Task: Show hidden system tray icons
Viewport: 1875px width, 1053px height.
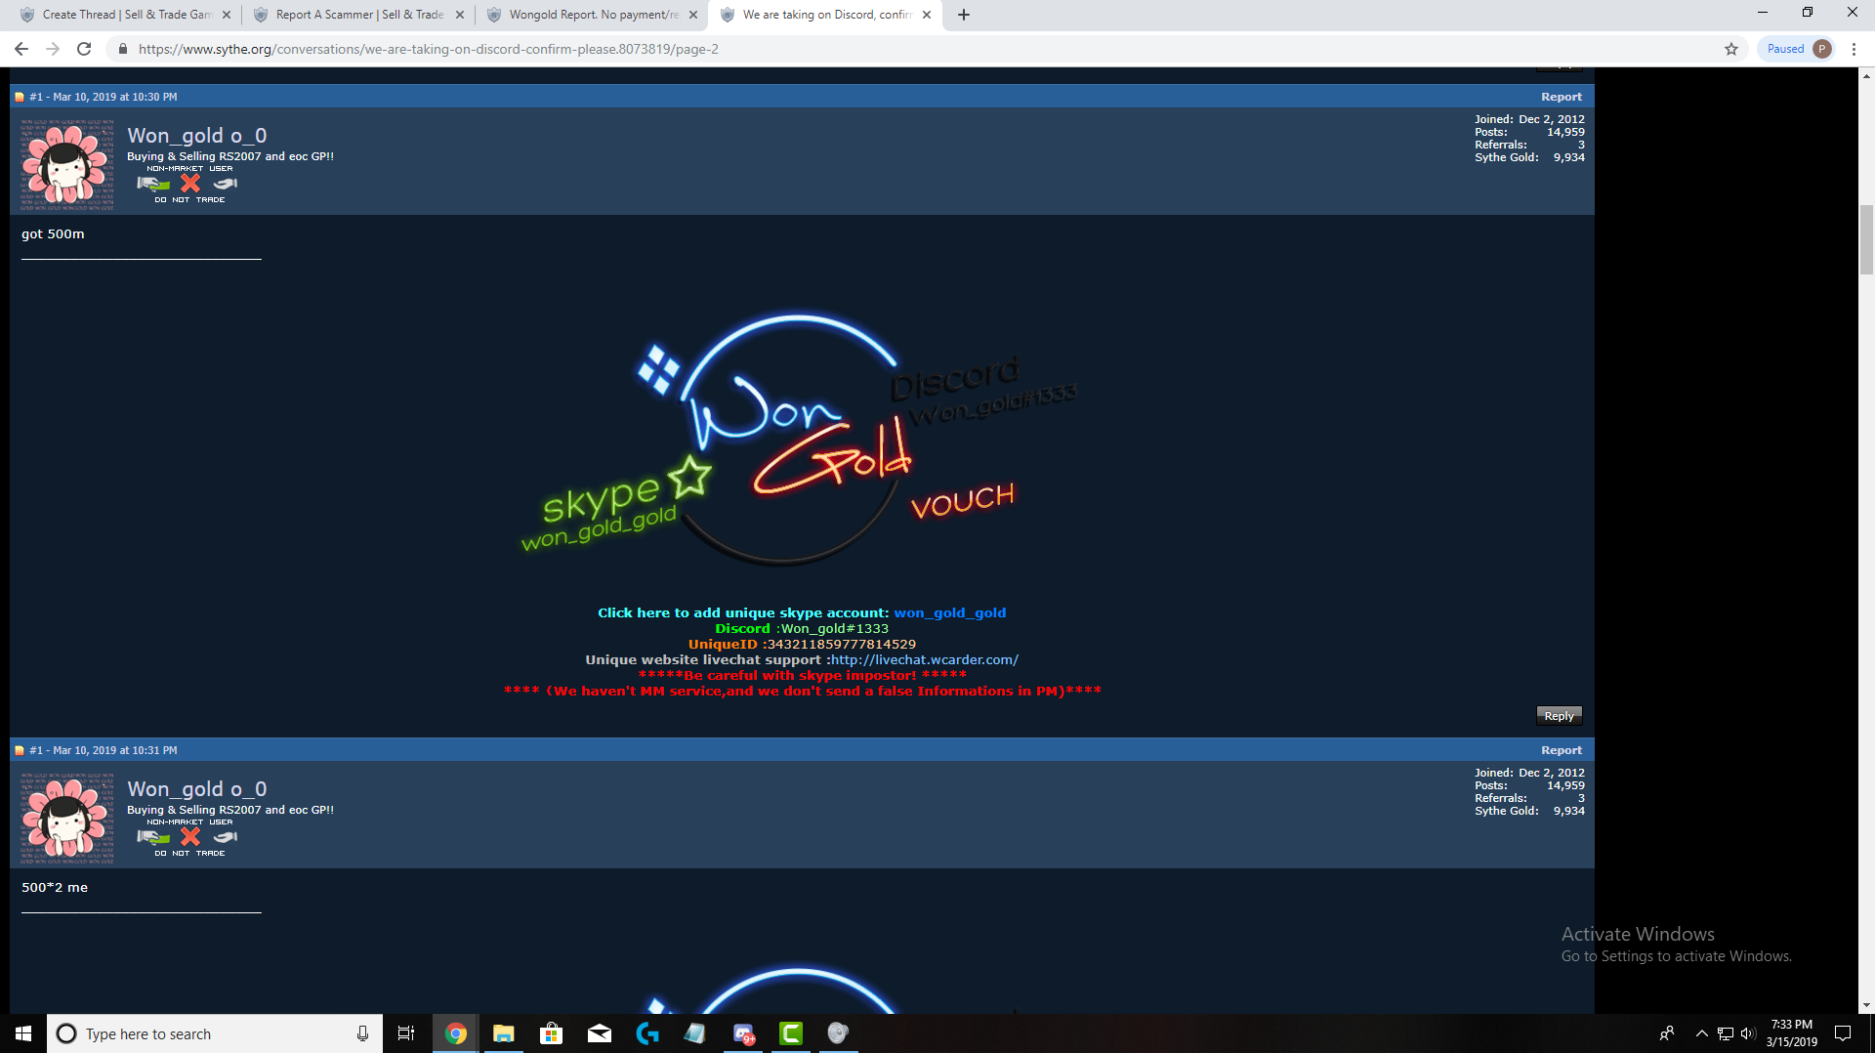Action: coord(1701,1033)
